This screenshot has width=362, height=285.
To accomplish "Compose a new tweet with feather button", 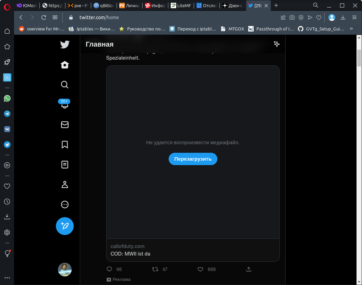I will click(x=65, y=226).
